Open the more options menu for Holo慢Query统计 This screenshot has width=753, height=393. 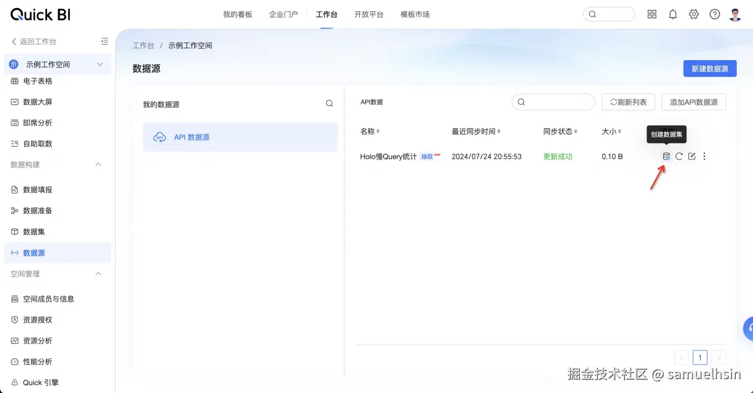(705, 157)
